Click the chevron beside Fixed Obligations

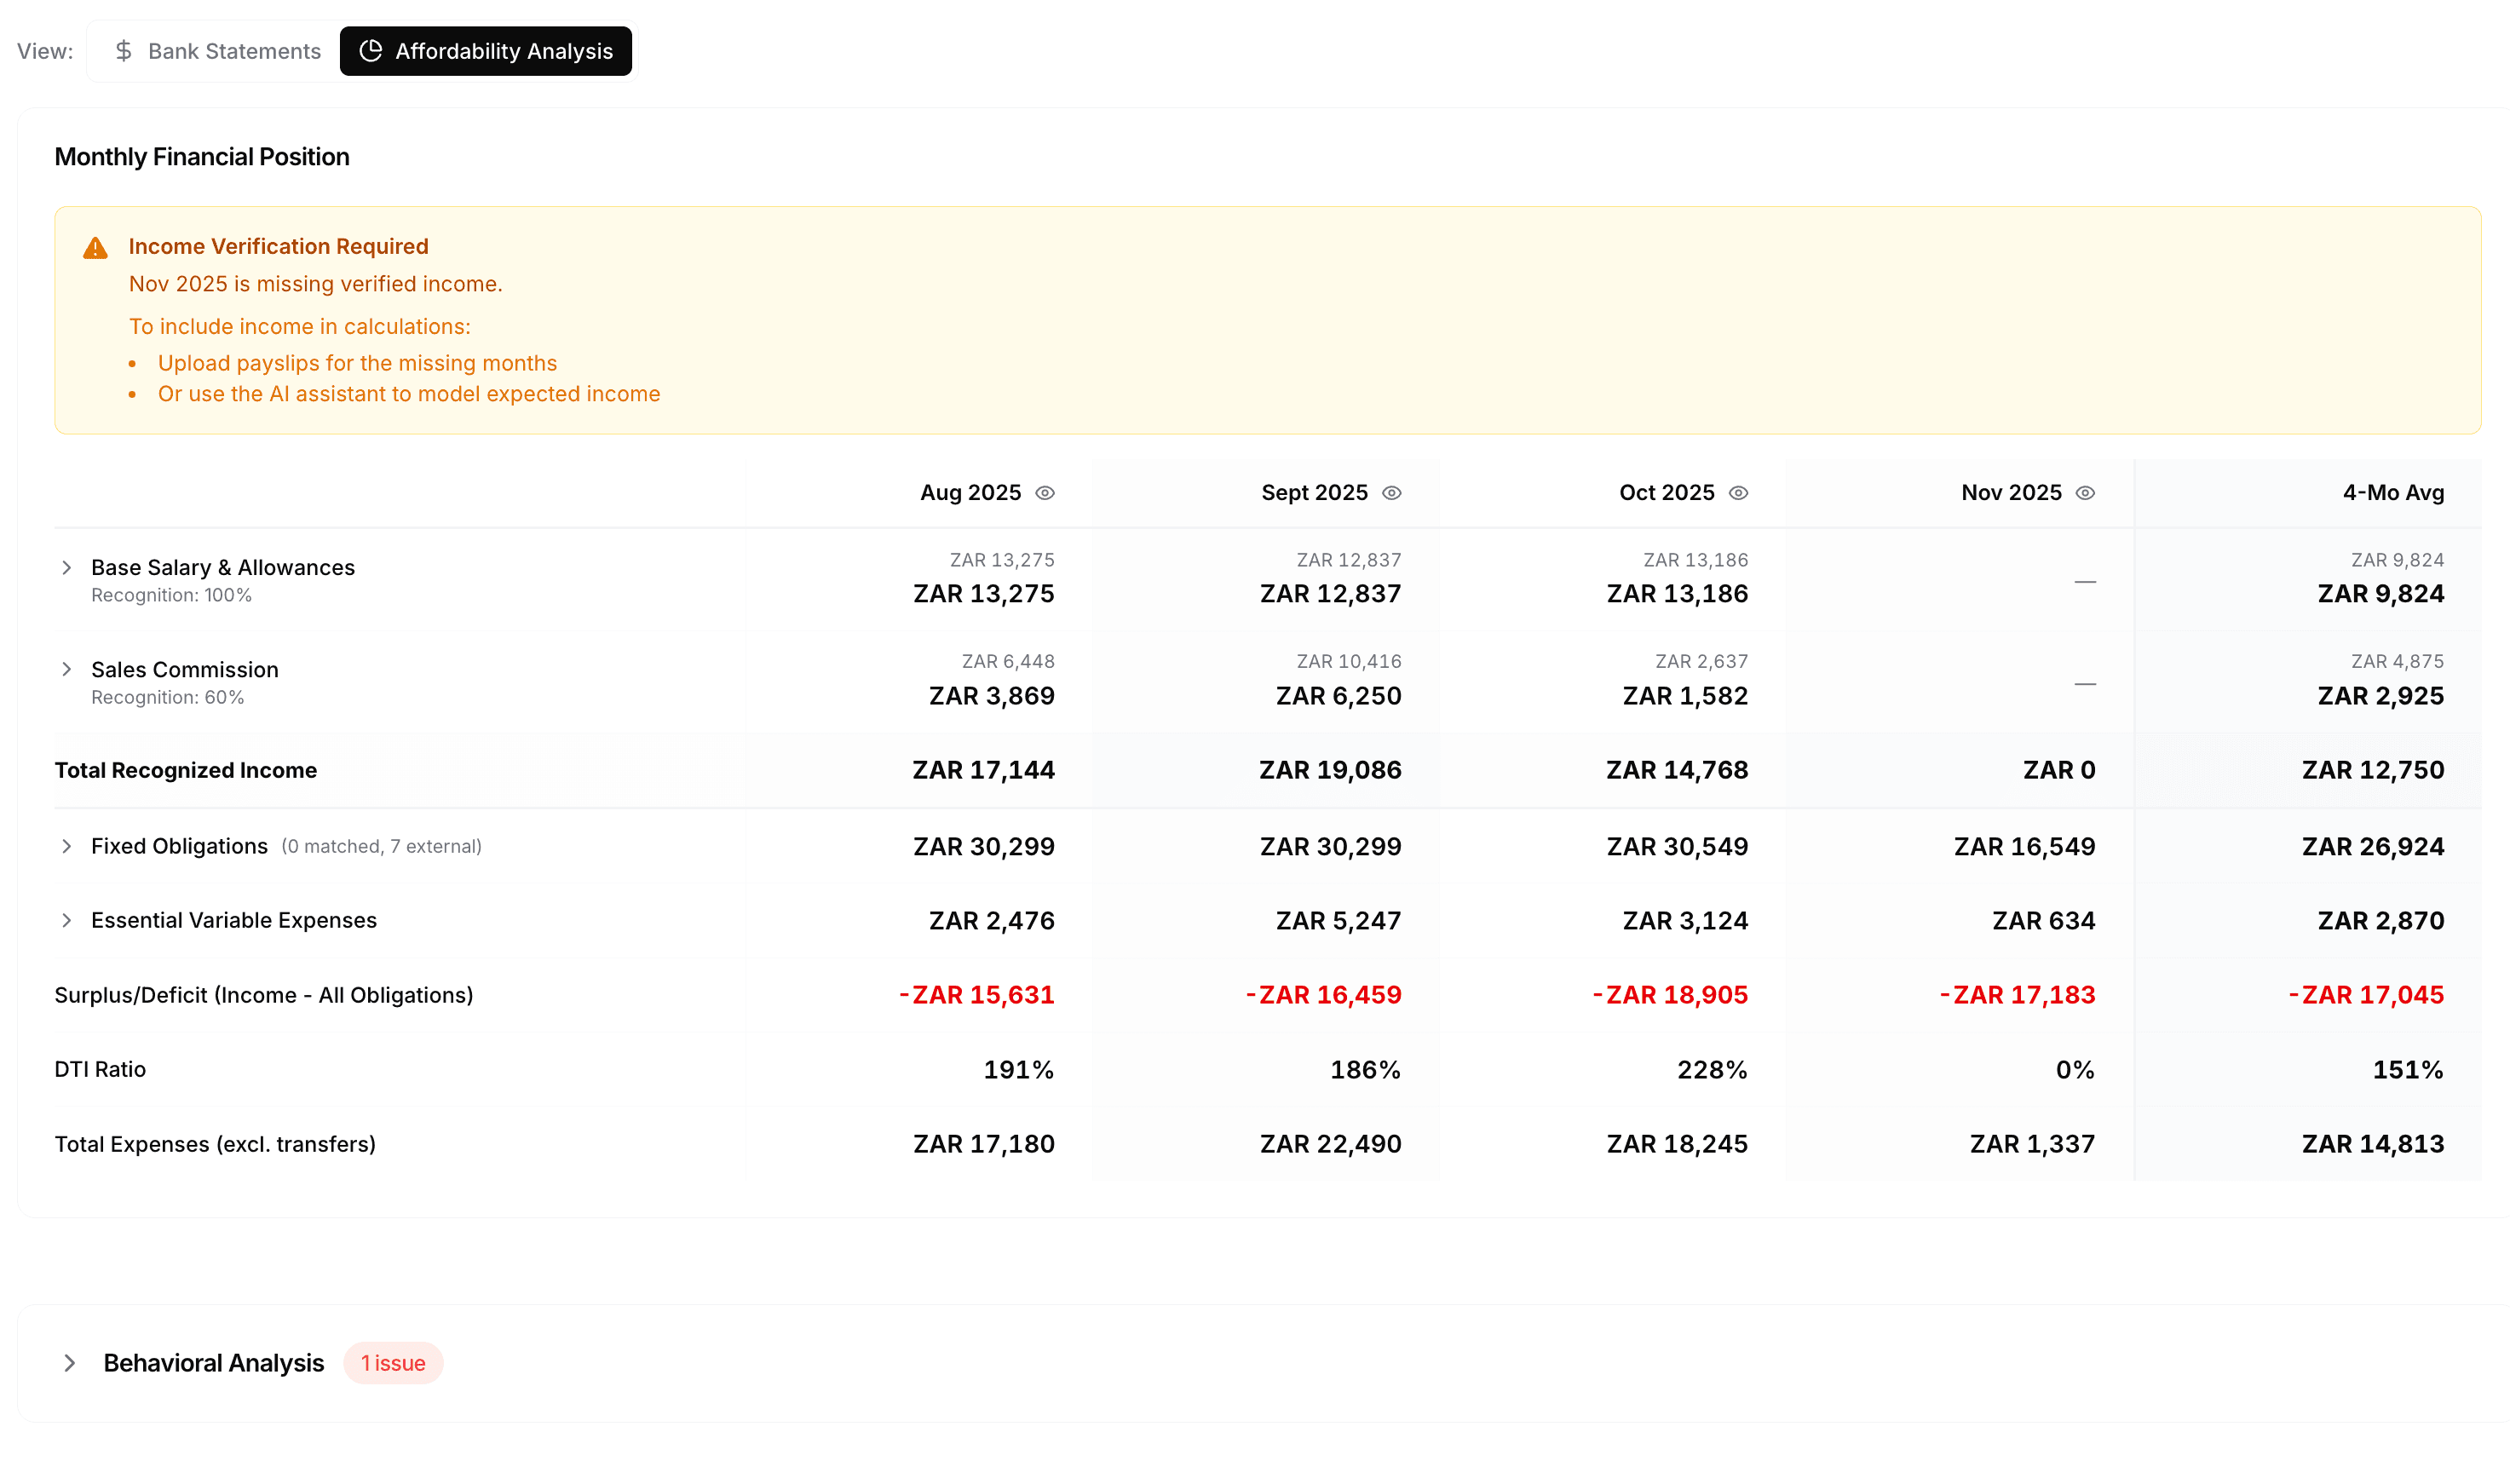tap(67, 846)
